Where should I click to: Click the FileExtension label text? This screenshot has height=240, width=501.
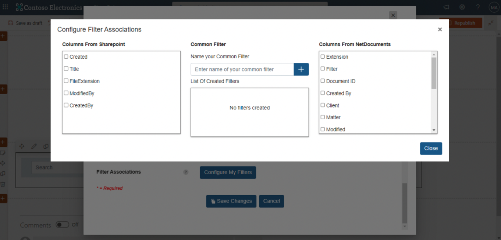coord(85,81)
